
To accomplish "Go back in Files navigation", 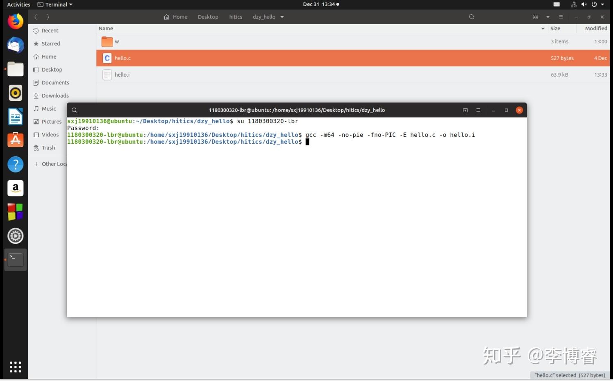I will pos(36,17).
